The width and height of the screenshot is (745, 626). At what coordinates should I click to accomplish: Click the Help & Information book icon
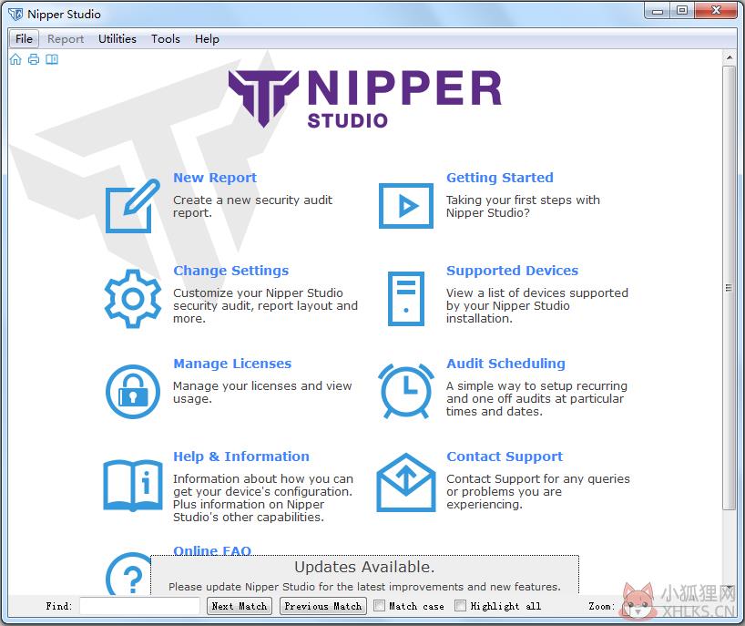coord(133,485)
